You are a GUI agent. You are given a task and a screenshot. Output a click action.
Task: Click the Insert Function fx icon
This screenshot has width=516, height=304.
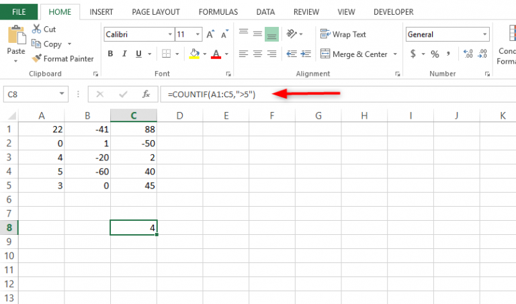click(x=145, y=95)
